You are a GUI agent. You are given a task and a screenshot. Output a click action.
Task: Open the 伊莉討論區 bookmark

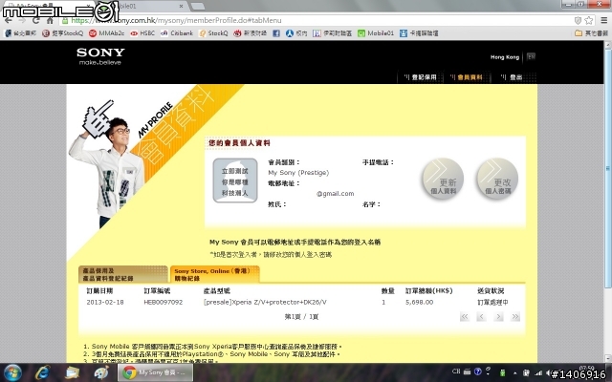coord(332,33)
